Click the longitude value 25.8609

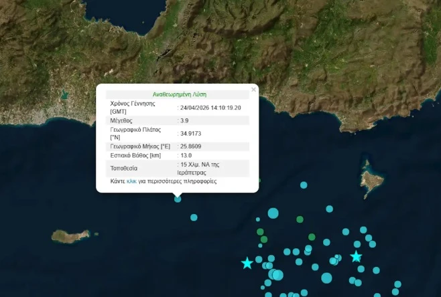(x=191, y=146)
